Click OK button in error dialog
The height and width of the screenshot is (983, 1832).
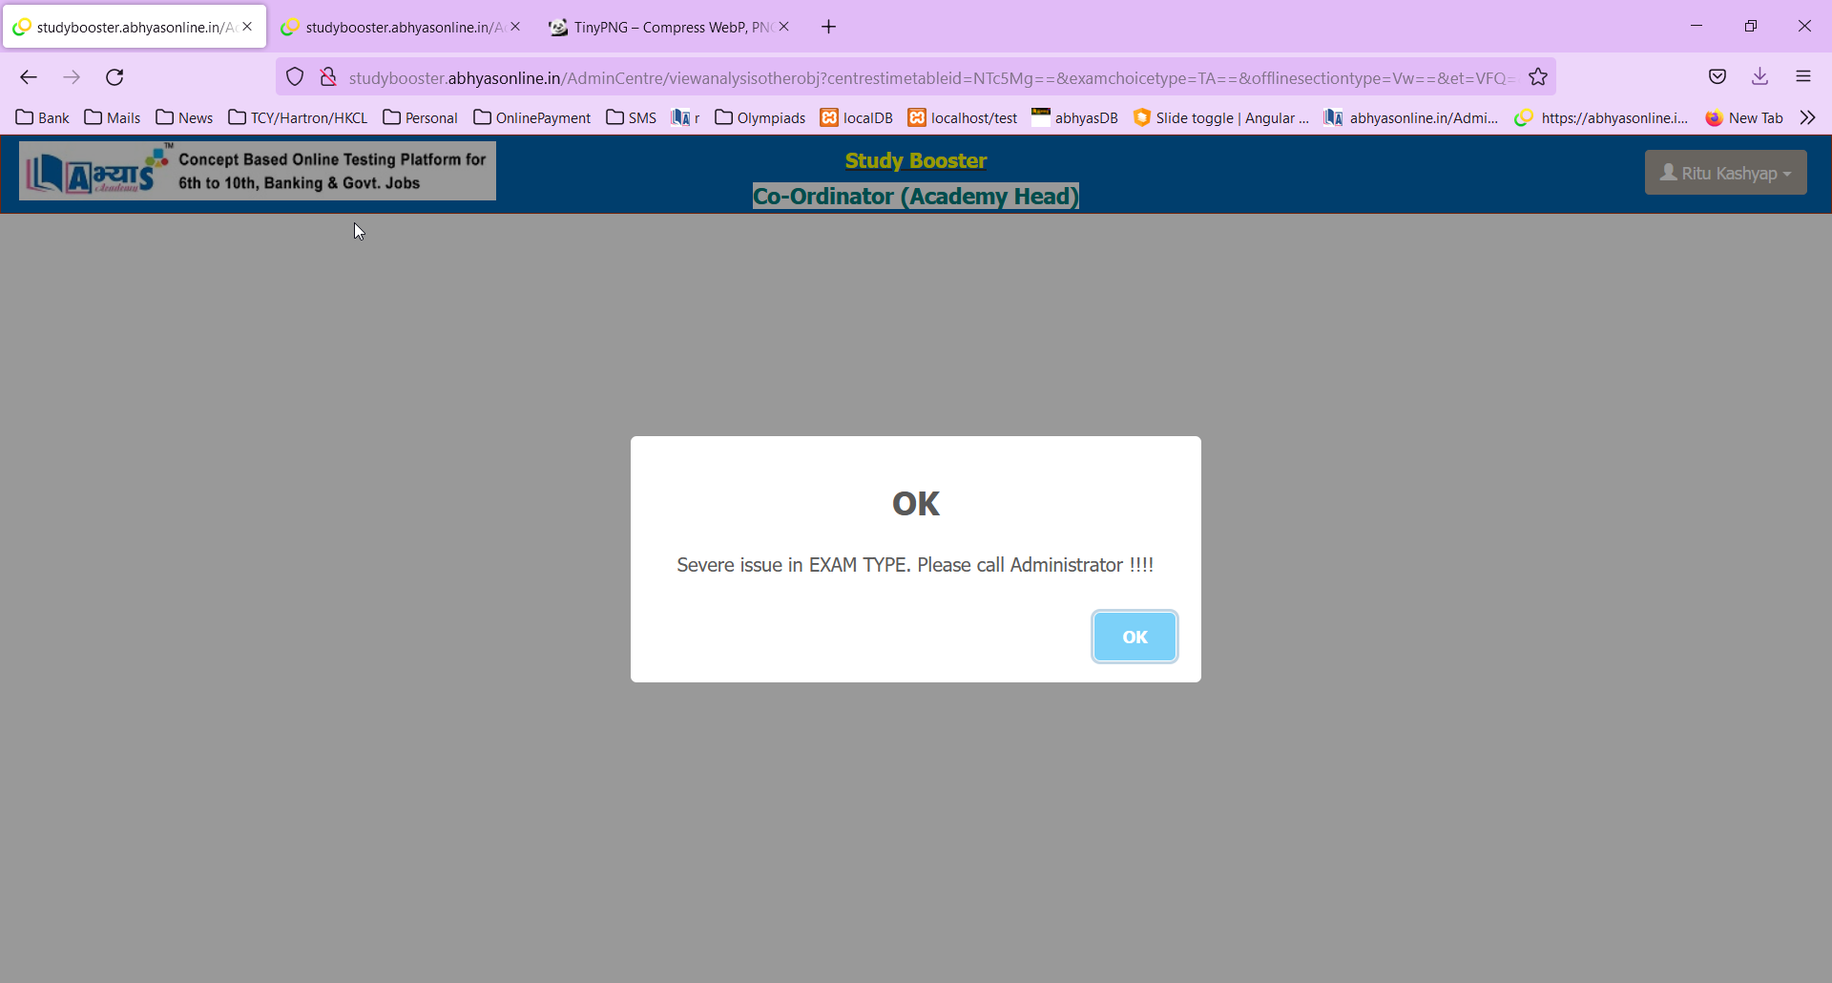[x=1135, y=637]
